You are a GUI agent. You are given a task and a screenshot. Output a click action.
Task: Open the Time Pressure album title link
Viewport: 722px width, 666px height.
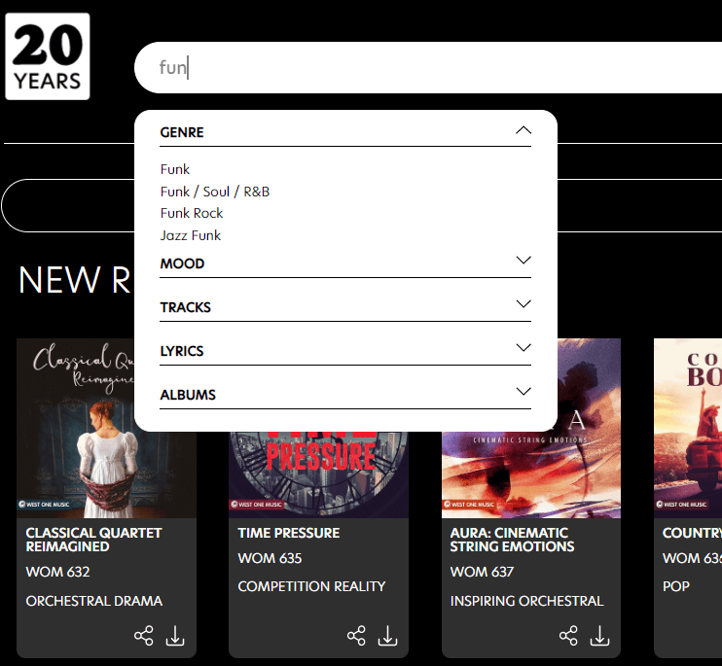(x=289, y=533)
